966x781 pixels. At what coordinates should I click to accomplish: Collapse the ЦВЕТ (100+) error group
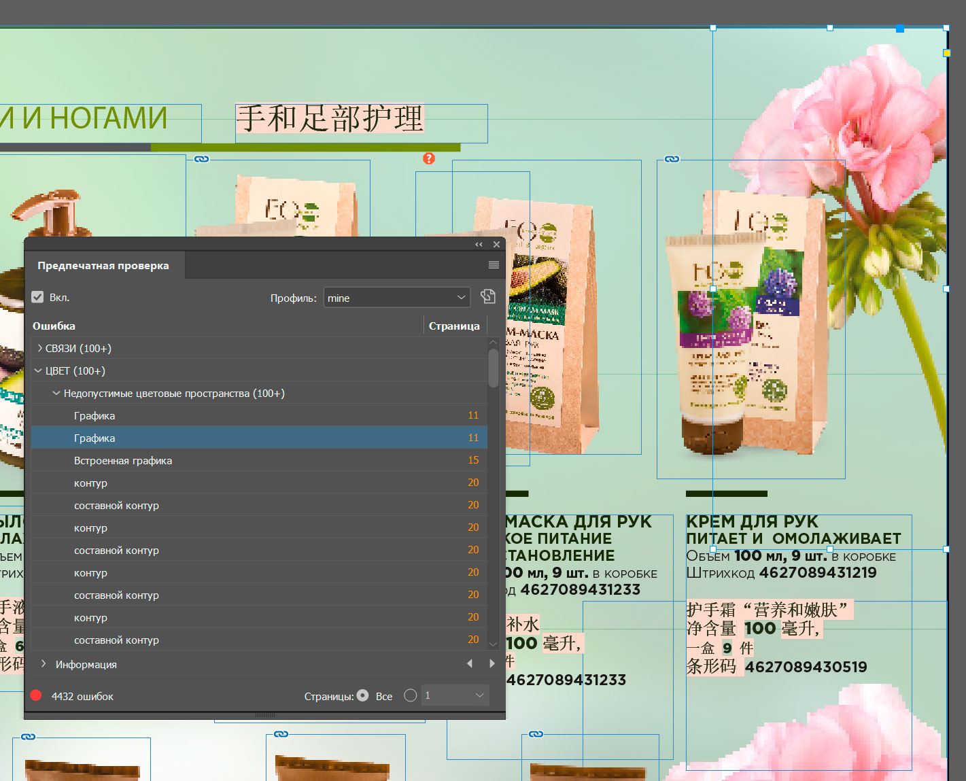39,370
